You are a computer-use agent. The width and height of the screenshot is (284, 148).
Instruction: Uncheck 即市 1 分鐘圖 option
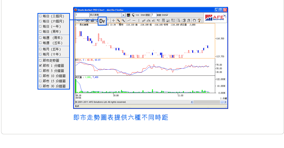point(40,66)
